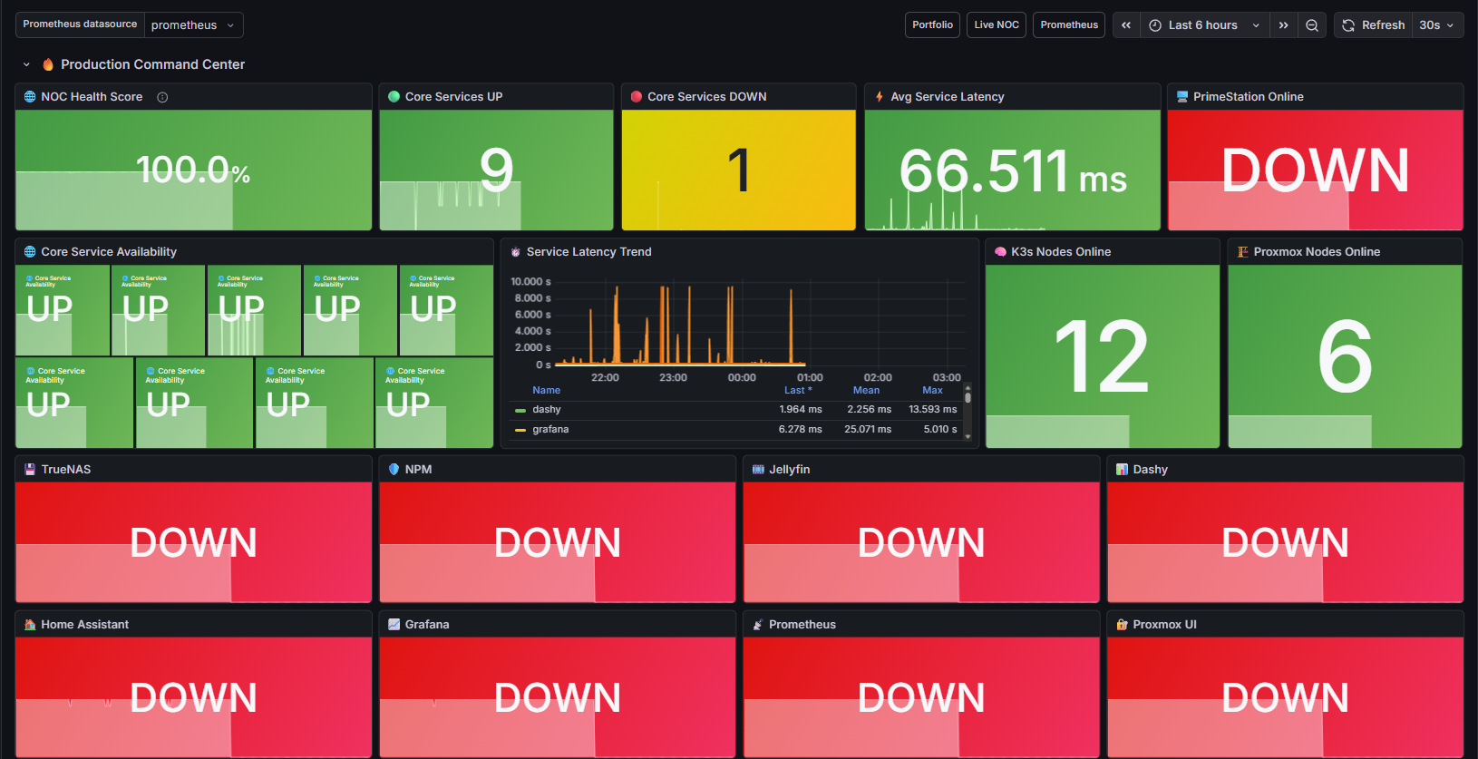Open the Core Services DOWN panel title menu
Viewport: 1478px width, 759px height.
tap(707, 97)
